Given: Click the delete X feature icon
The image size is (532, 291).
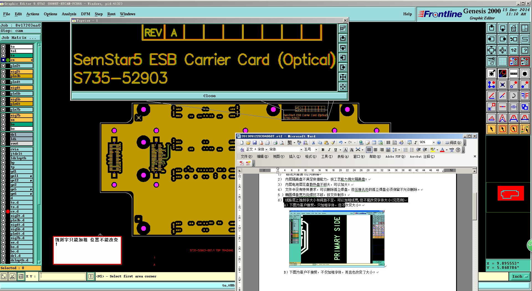Looking at the screenshot, I should 503,85.
